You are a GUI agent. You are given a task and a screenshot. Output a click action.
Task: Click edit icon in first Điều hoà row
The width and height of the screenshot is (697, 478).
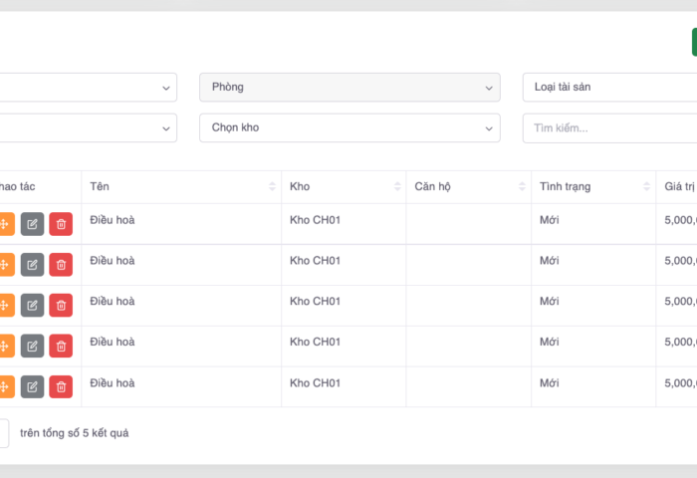(x=32, y=224)
